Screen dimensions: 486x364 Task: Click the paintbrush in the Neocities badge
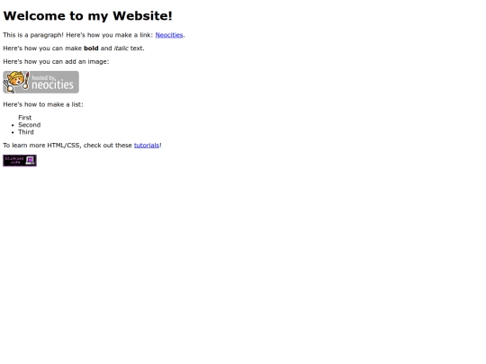coord(26,81)
